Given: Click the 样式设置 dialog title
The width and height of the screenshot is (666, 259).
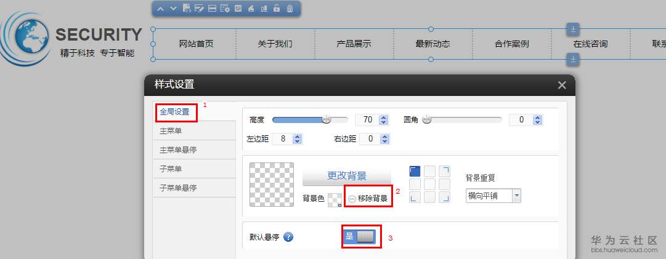Looking at the screenshot, I should pyautogui.click(x=174, y=84).
